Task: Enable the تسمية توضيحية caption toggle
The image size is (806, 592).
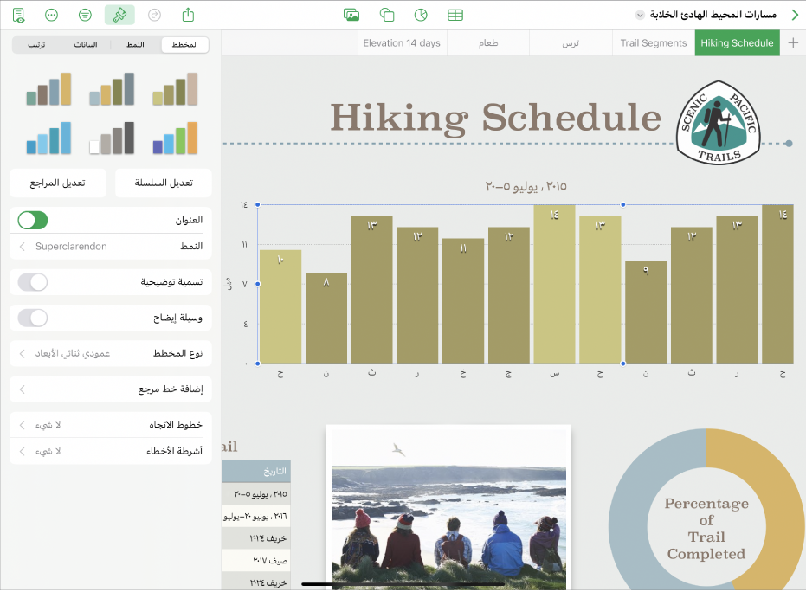Action: pos(33,282)
